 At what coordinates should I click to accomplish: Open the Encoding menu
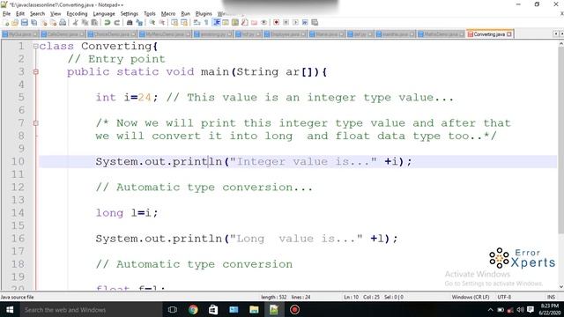click(x=77, y=14)
